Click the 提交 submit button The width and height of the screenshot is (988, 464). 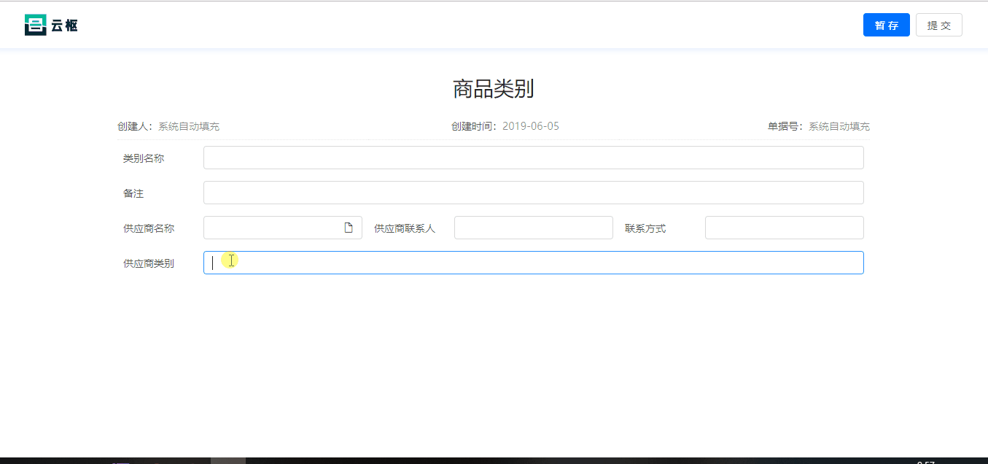click(939, 25)
